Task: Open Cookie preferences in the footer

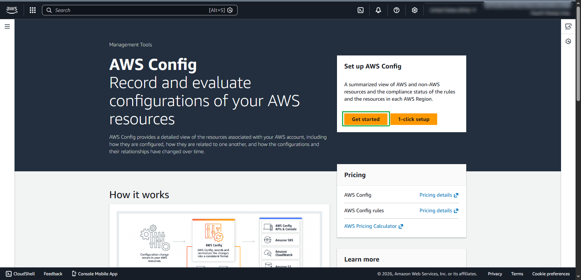Action: tap(551, 274)
